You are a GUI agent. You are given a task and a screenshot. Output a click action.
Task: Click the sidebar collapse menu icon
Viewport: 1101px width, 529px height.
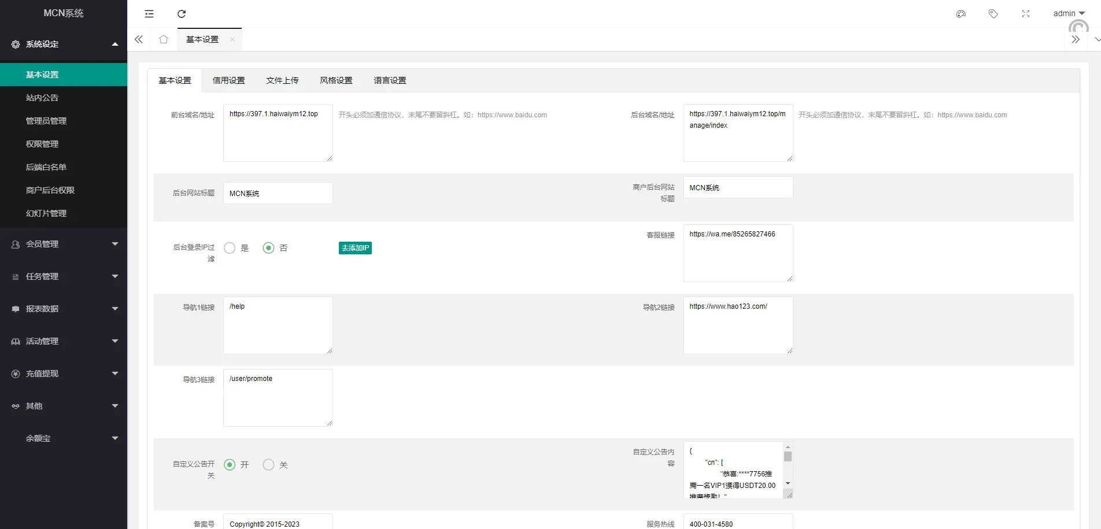click(x=149, y=14)
